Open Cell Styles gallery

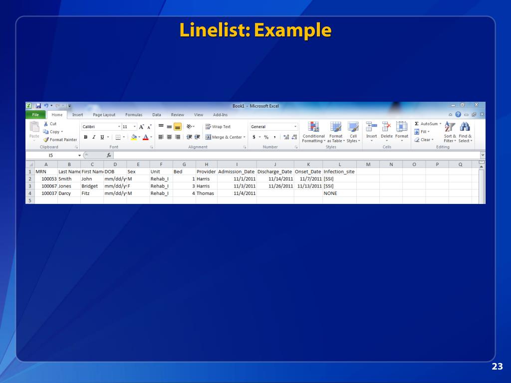point(353,132)
